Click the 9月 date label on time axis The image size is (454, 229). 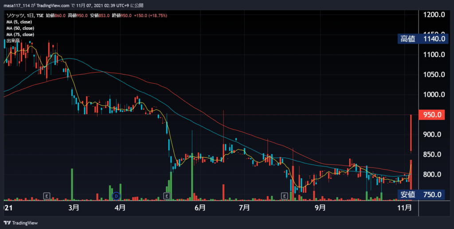coord(320,208)
